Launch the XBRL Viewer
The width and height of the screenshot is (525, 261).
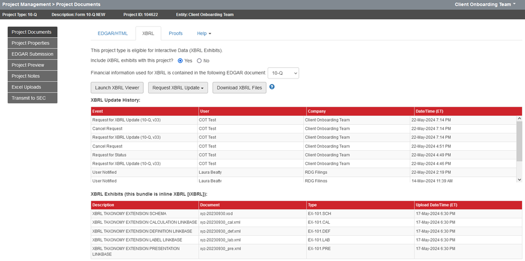[117, 88]
